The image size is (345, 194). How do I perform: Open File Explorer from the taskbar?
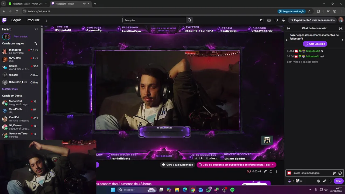coord(177,190)
